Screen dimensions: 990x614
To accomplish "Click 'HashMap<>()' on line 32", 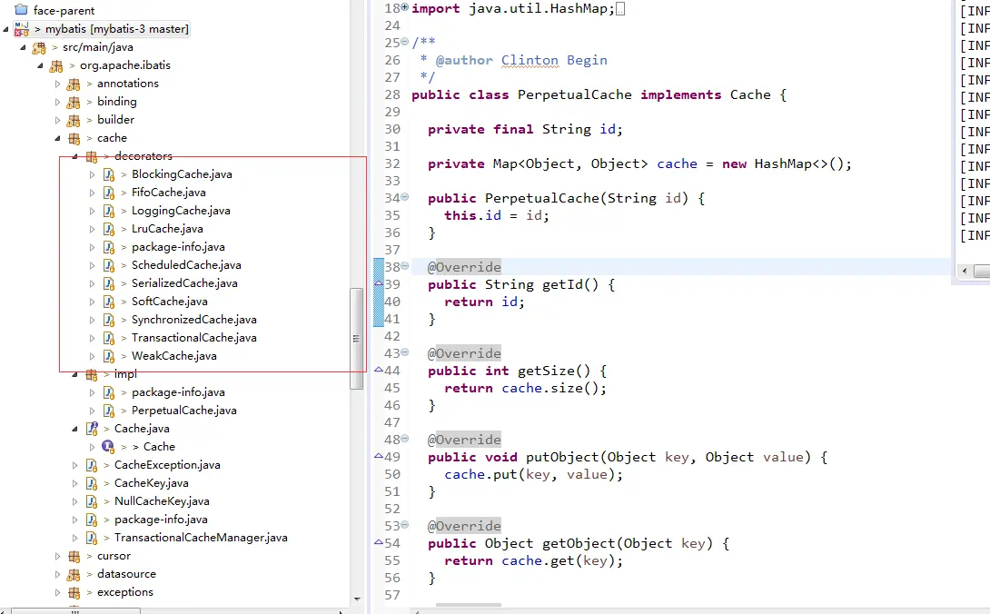I will [x=798, y=163].
